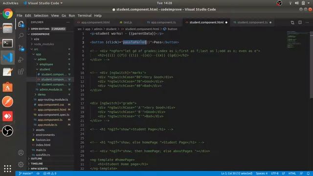Image resolution: width=313 pixels, height=176 pixels.
Task: Open the Visual Studio Code app menu
Action: 43,3
